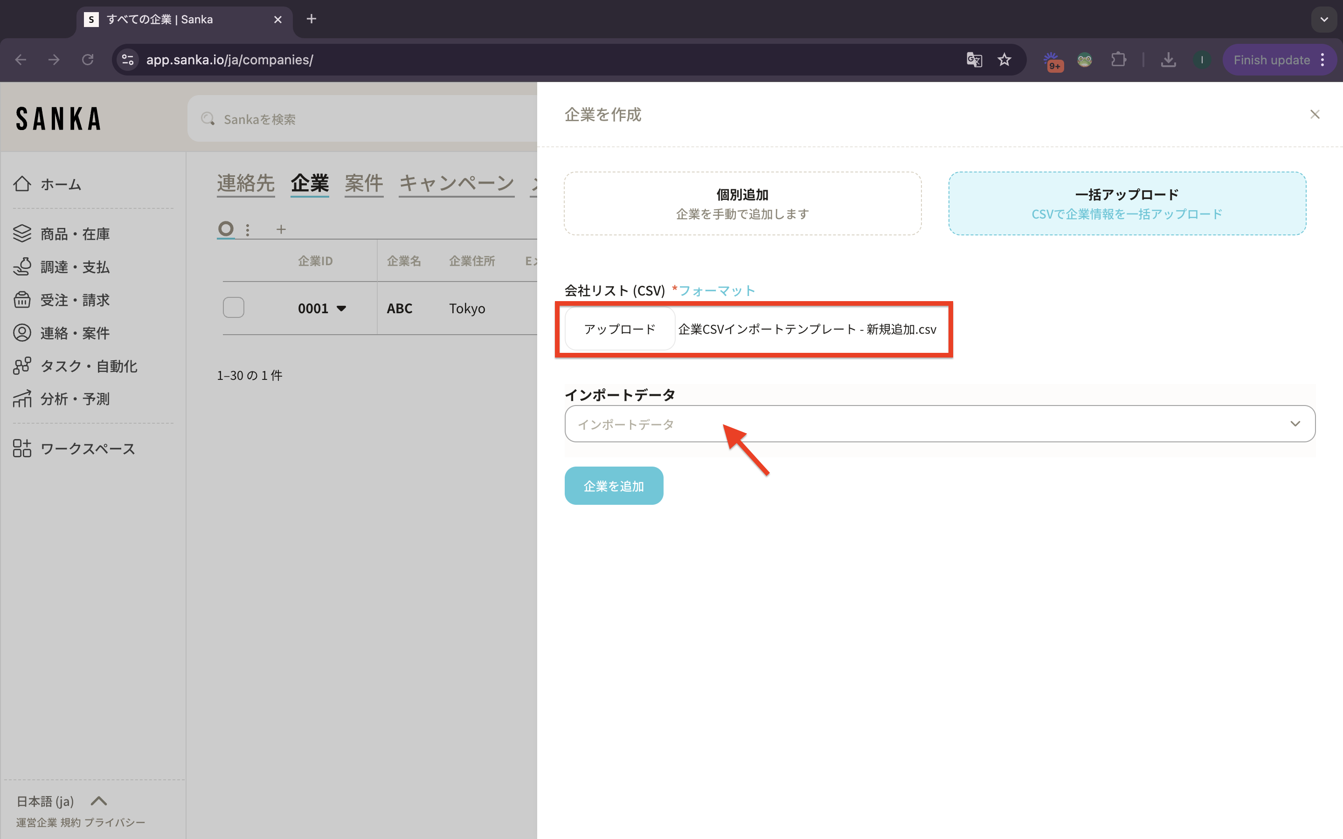Click the Google Translate icon in address bar
The width and height of the screenshot is (1343, 839).
click(x=974, y=60)
